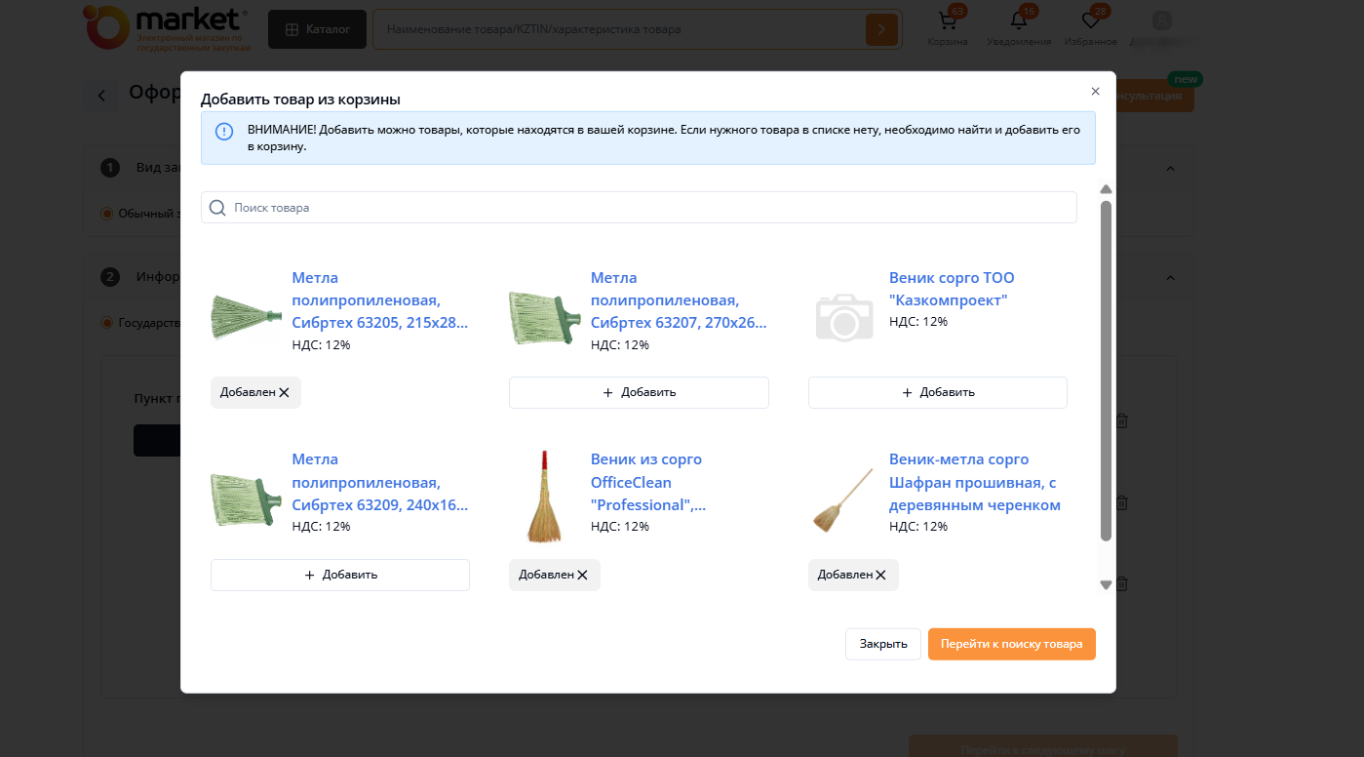Click the dialog scrollbar down arrow
The width and height of the screenshot is (1364, 757).
tap(1106, 585)
